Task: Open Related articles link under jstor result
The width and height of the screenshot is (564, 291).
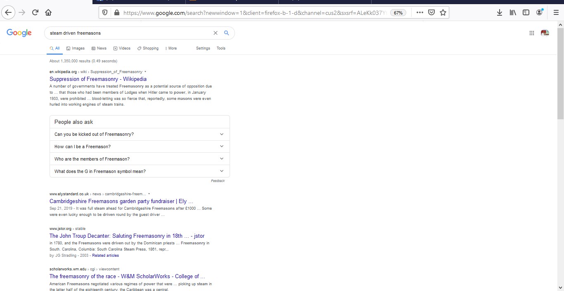Action: [105, 256]
